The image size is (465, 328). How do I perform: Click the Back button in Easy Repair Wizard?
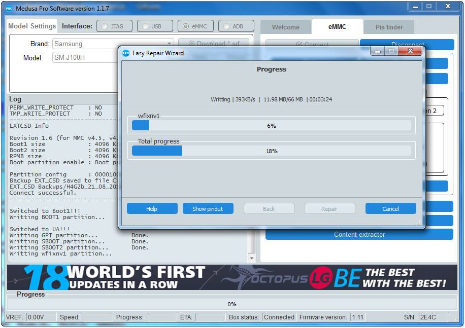pos(269,209)
